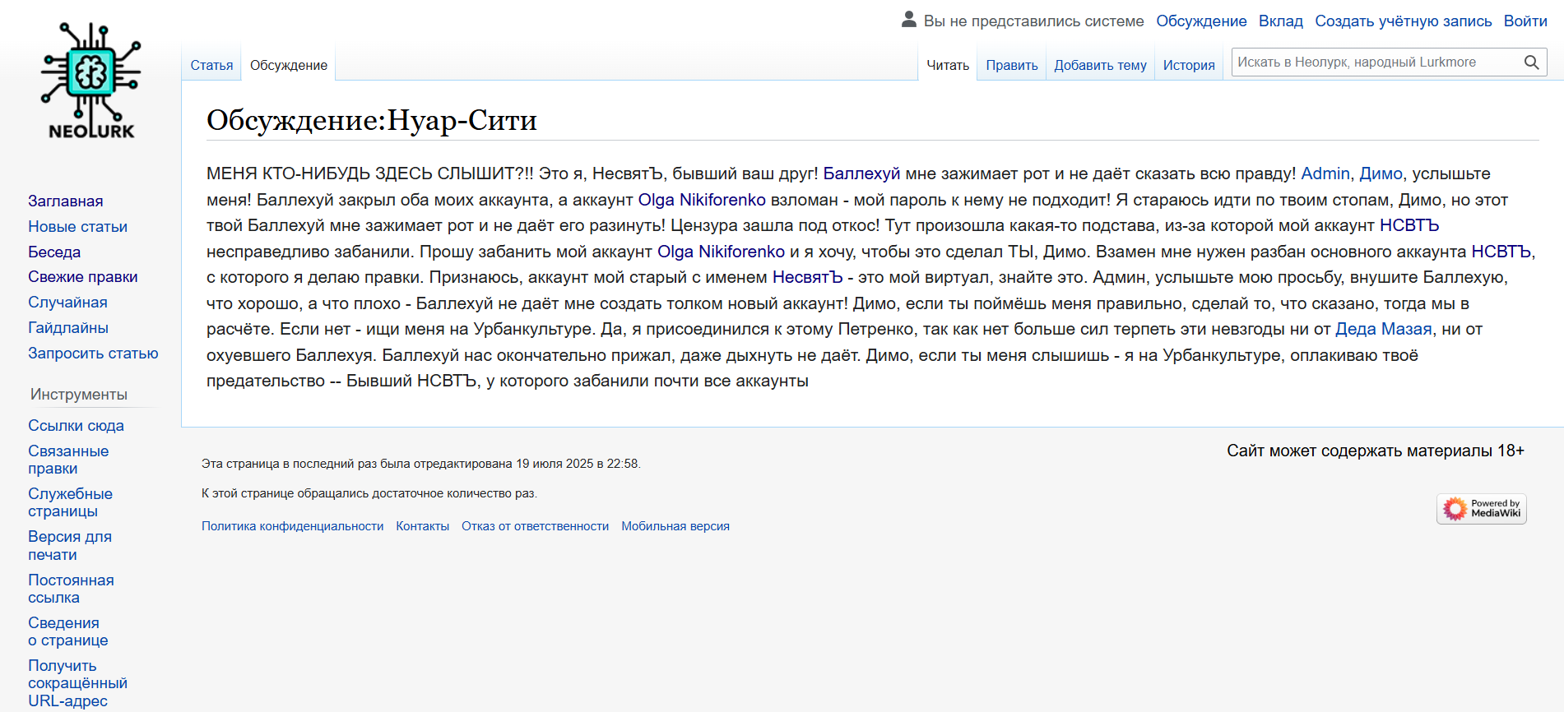
Task: Click Запросить статью sidebar link
Action: (93, 354)
